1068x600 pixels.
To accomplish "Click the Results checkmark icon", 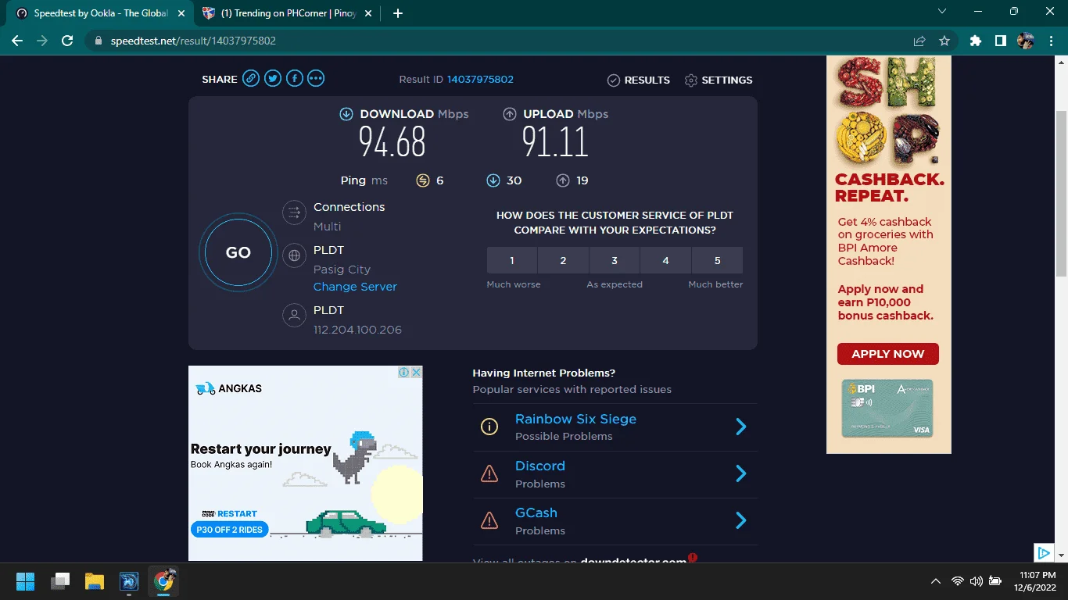I will click(x=614, y=80).
